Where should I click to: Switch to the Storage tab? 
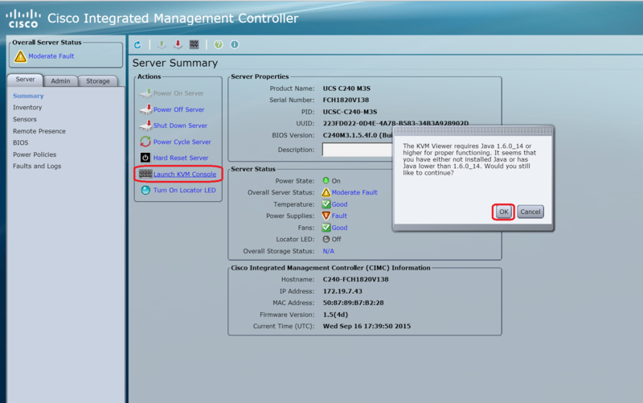[97, 81]
